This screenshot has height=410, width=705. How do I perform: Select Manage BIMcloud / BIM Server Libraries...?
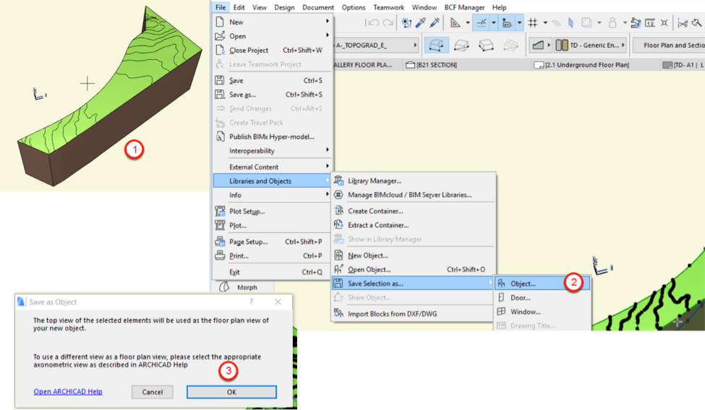(412, 194)
